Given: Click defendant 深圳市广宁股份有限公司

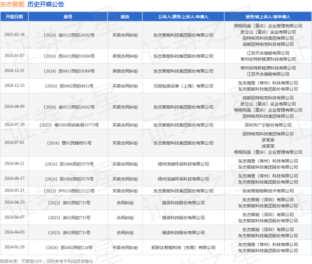Looking at the screenshot, I should click(x=268, y=125).
